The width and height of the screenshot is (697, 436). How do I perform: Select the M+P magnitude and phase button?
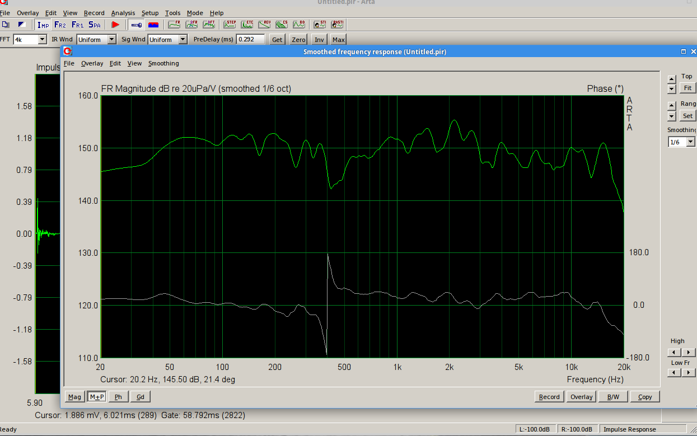[96, 397]
